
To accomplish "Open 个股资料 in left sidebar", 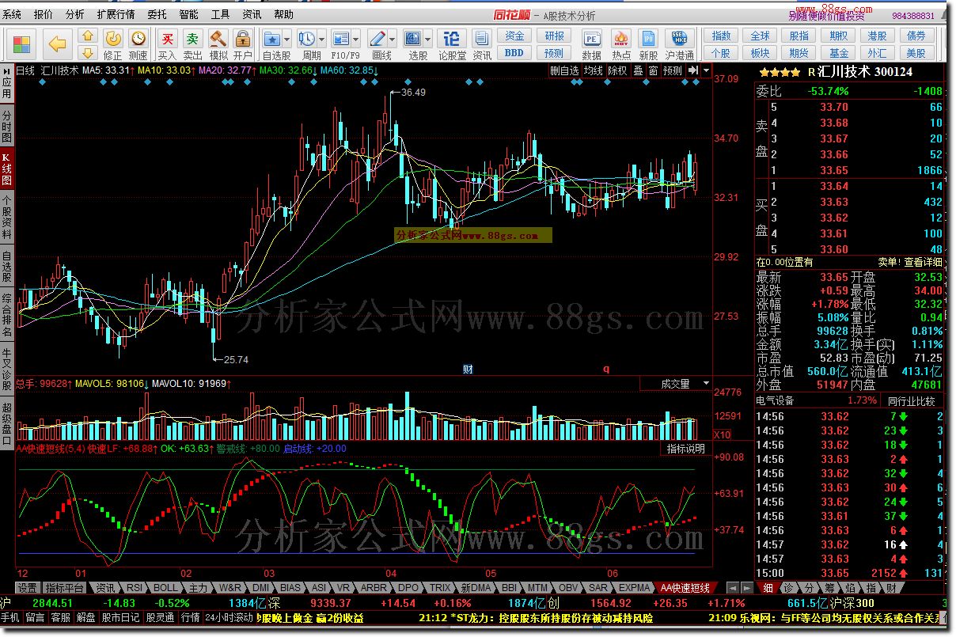I will point(6,216).
